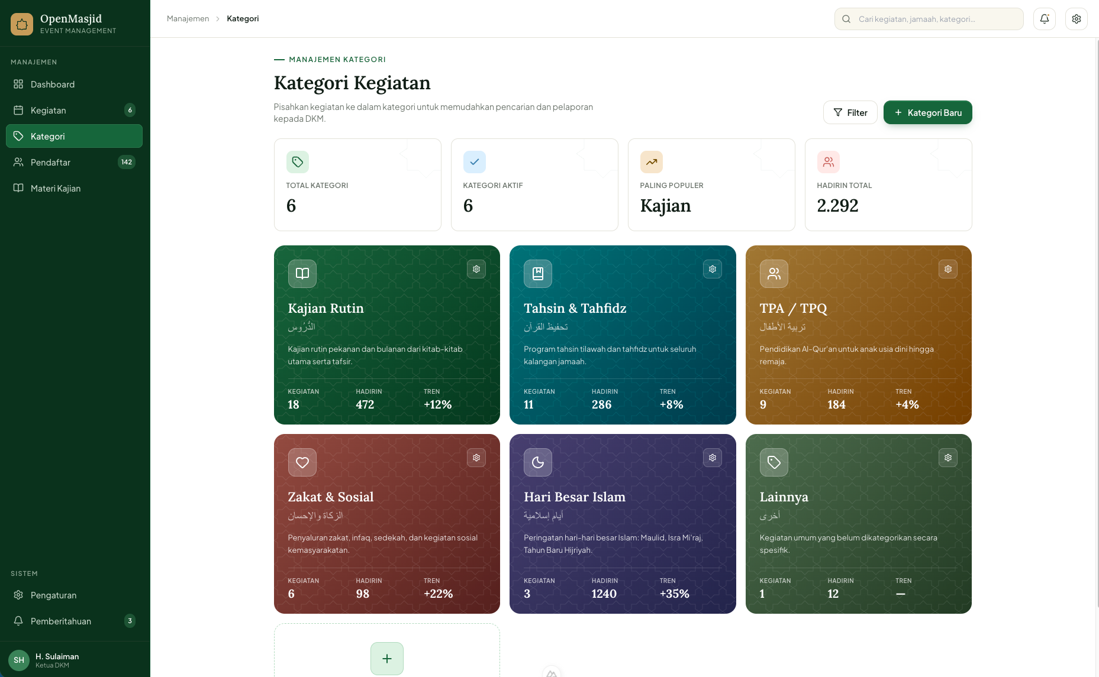Viewport: 1099px width, 677px height.
Task: Open Pemberitahuan in sidebar
Action: (74, 621)
